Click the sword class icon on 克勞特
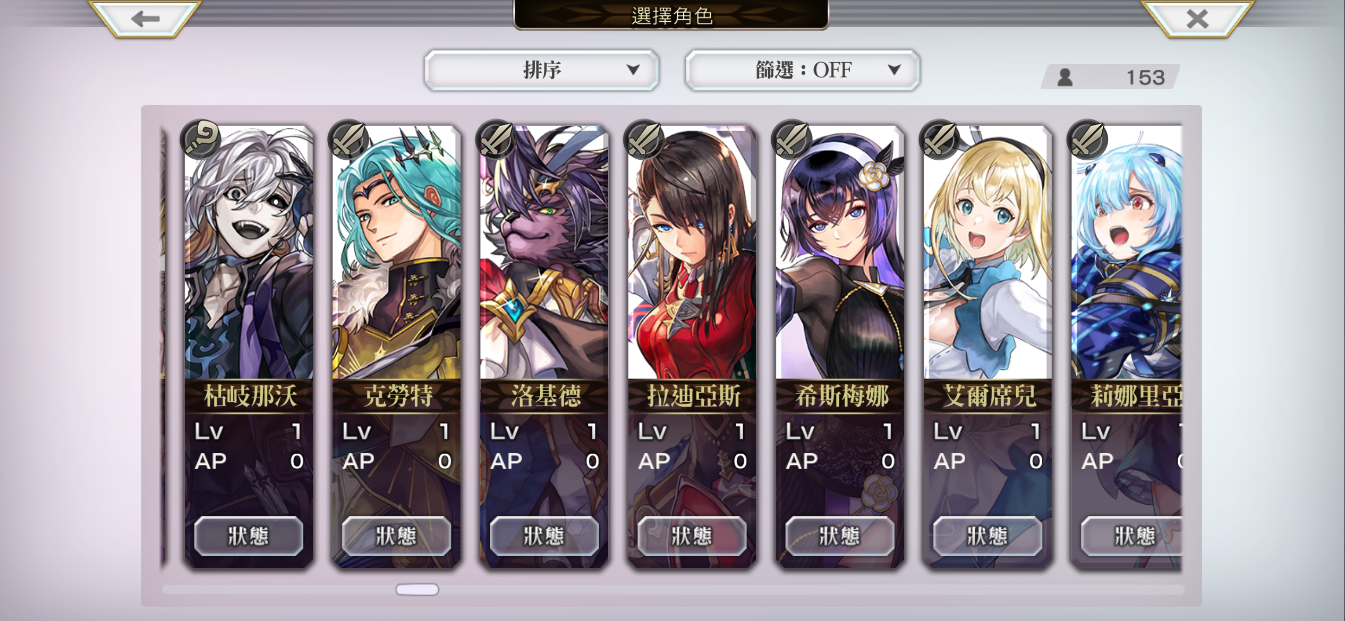Viewport: 1345px width, 621px height. [348, 139]
